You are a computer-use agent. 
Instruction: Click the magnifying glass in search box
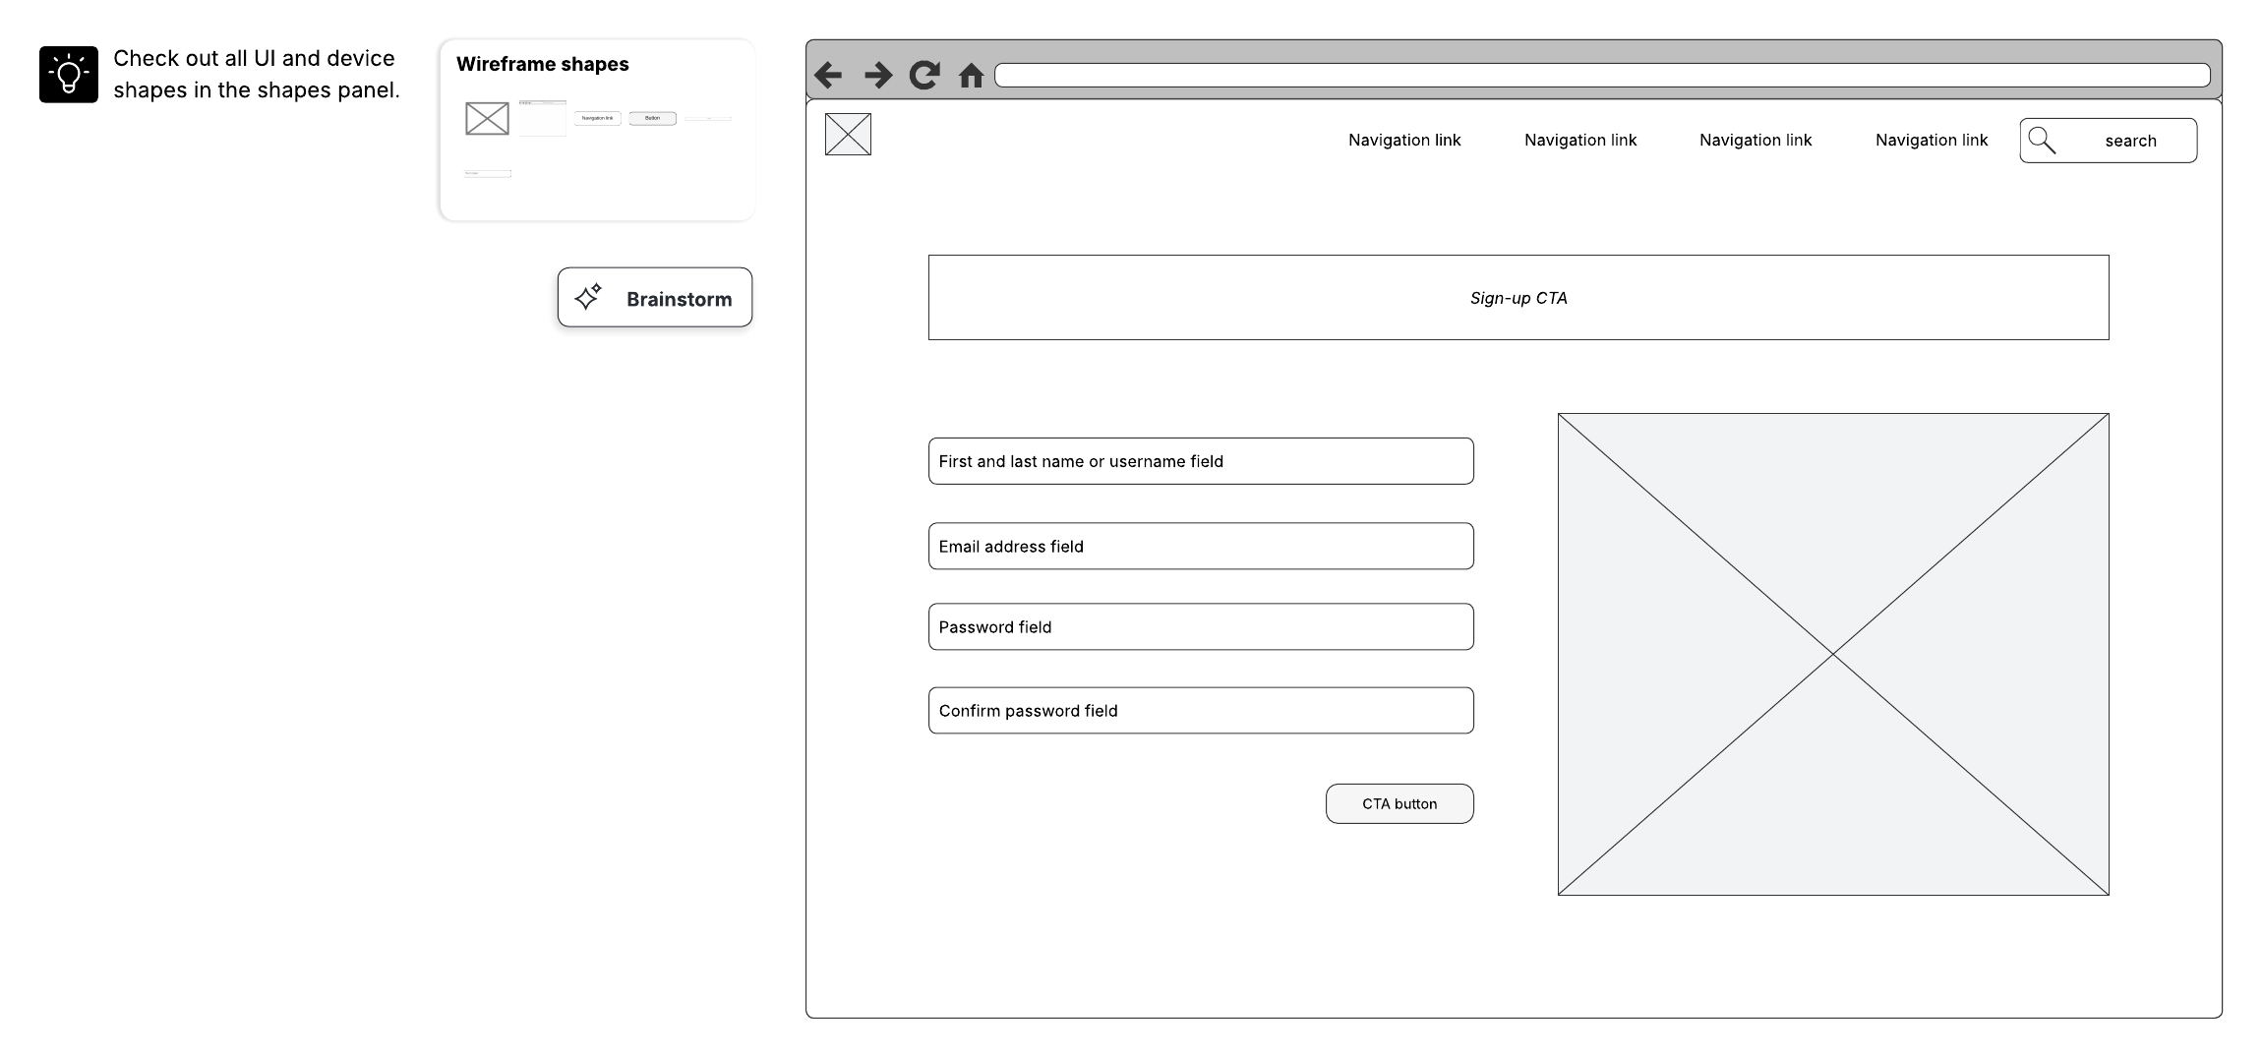(x=2042, y=141)
